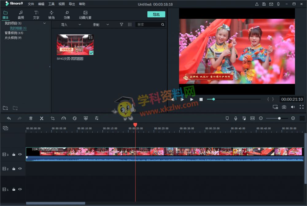Record voiceover with microphone icon
Viewport: 307px width, 206px height.
(x=236, y=118)
